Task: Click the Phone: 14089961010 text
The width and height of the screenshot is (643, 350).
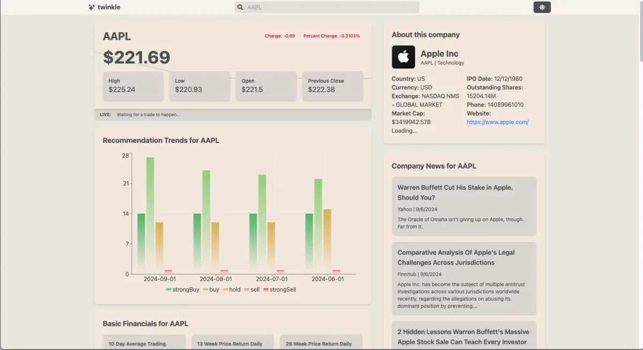Action: (495, 105)
